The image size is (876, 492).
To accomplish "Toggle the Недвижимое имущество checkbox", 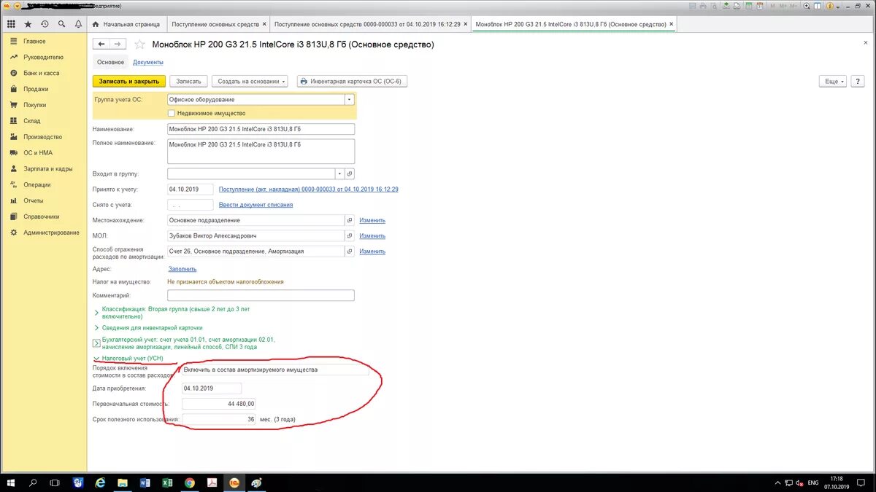I will (x=171, y=113).
